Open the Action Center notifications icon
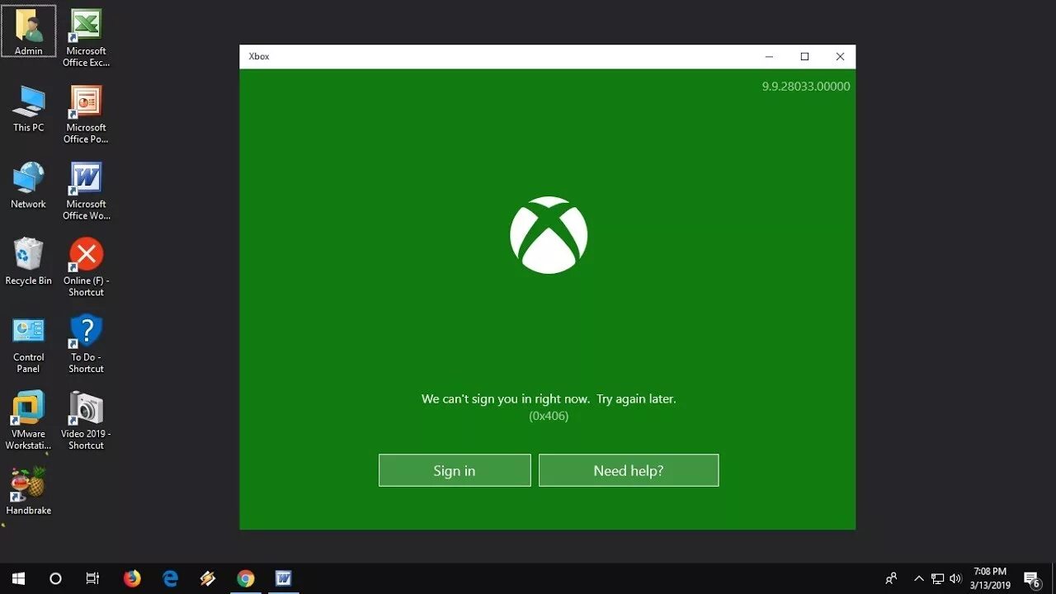1056x594 pixels. click(x=1032, y=578)
